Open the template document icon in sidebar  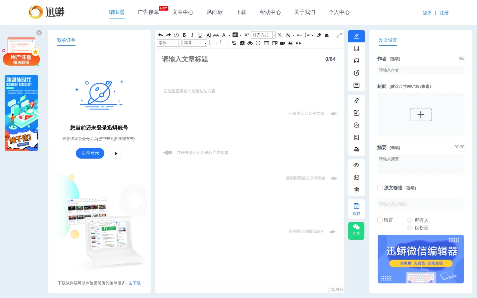[356, 48]
